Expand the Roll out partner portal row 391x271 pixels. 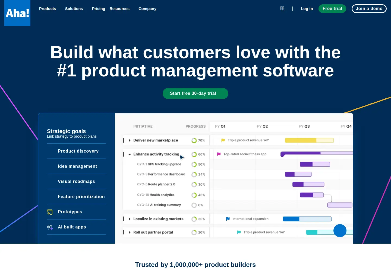pos(130,232)
